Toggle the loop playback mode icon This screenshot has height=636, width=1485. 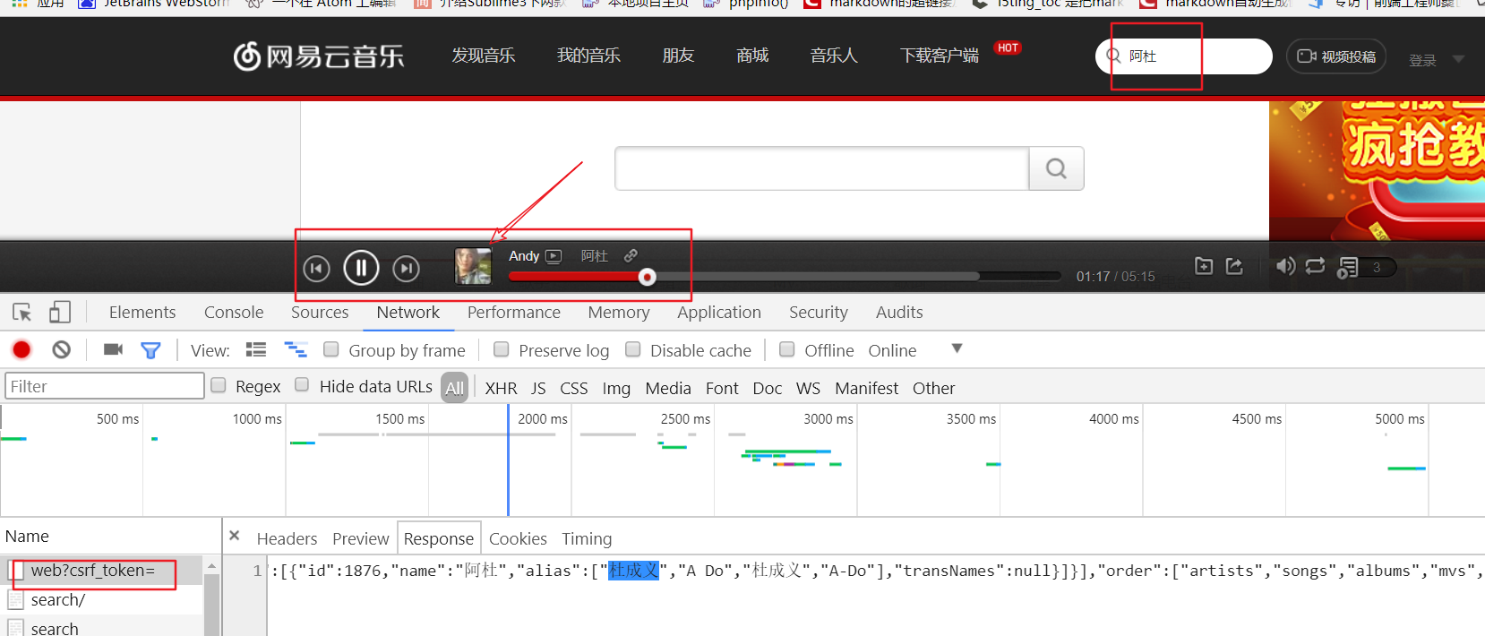click(x=1315, y=266)
